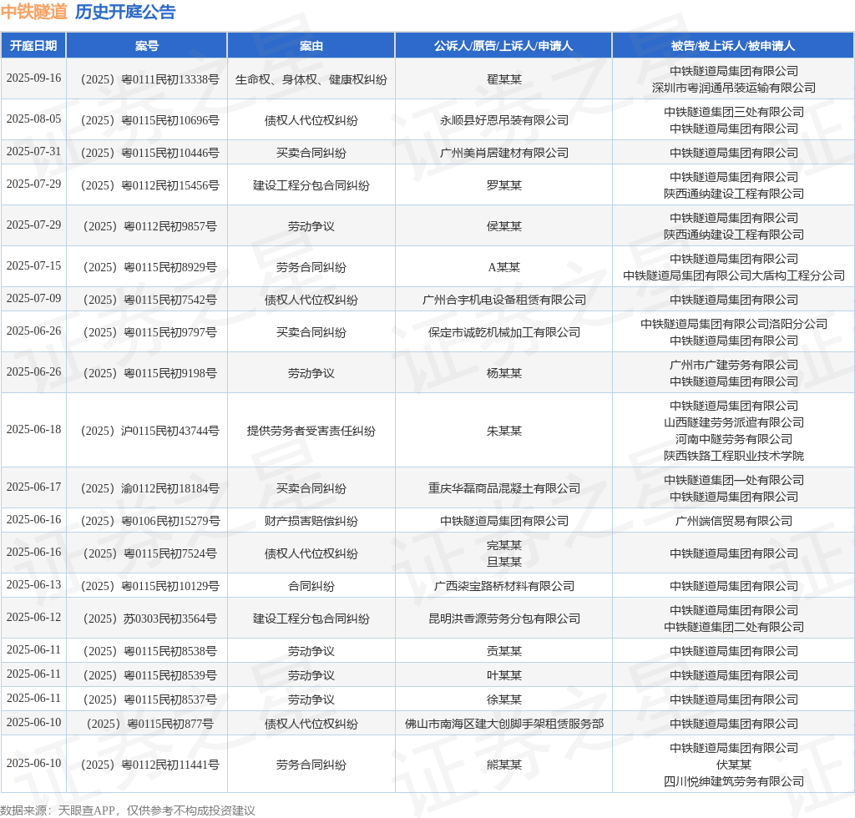Select the date 2025-06-17
Image resolution: width=855 pixels, height=818 pixels.
[33, 487]
